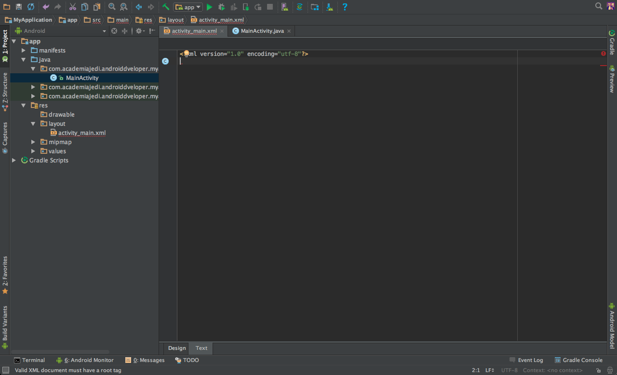Click the Help question mark icon
The width and height of the screenshot is (617, 375).
click(345, 7)
